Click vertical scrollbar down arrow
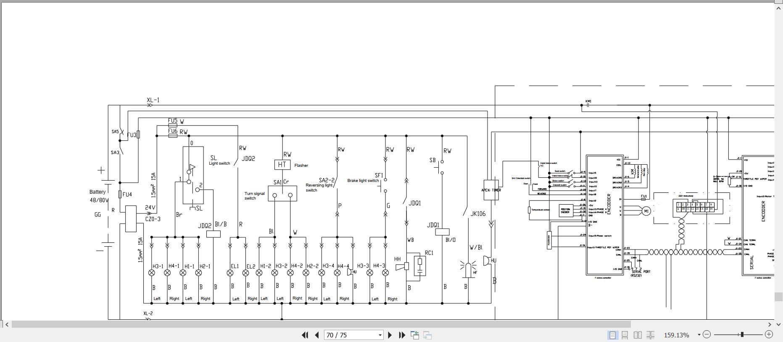This screenshot has width=783, height=342. coord(778,324)
